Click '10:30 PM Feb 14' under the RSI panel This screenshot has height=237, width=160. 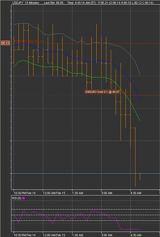25,235
